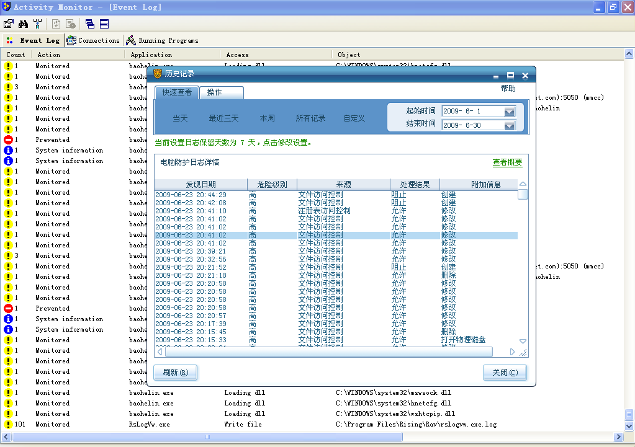Click the 刷新 refresh button
The image size is (635, 447).
click(175, 373)
